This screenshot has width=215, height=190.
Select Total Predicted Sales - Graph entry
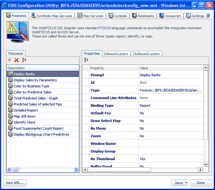(43, 98)
